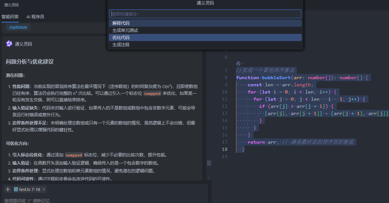This screenshot has height=203, width=389.
Task: Click the 可优化方向 subheading
Action: coord(17,143)
